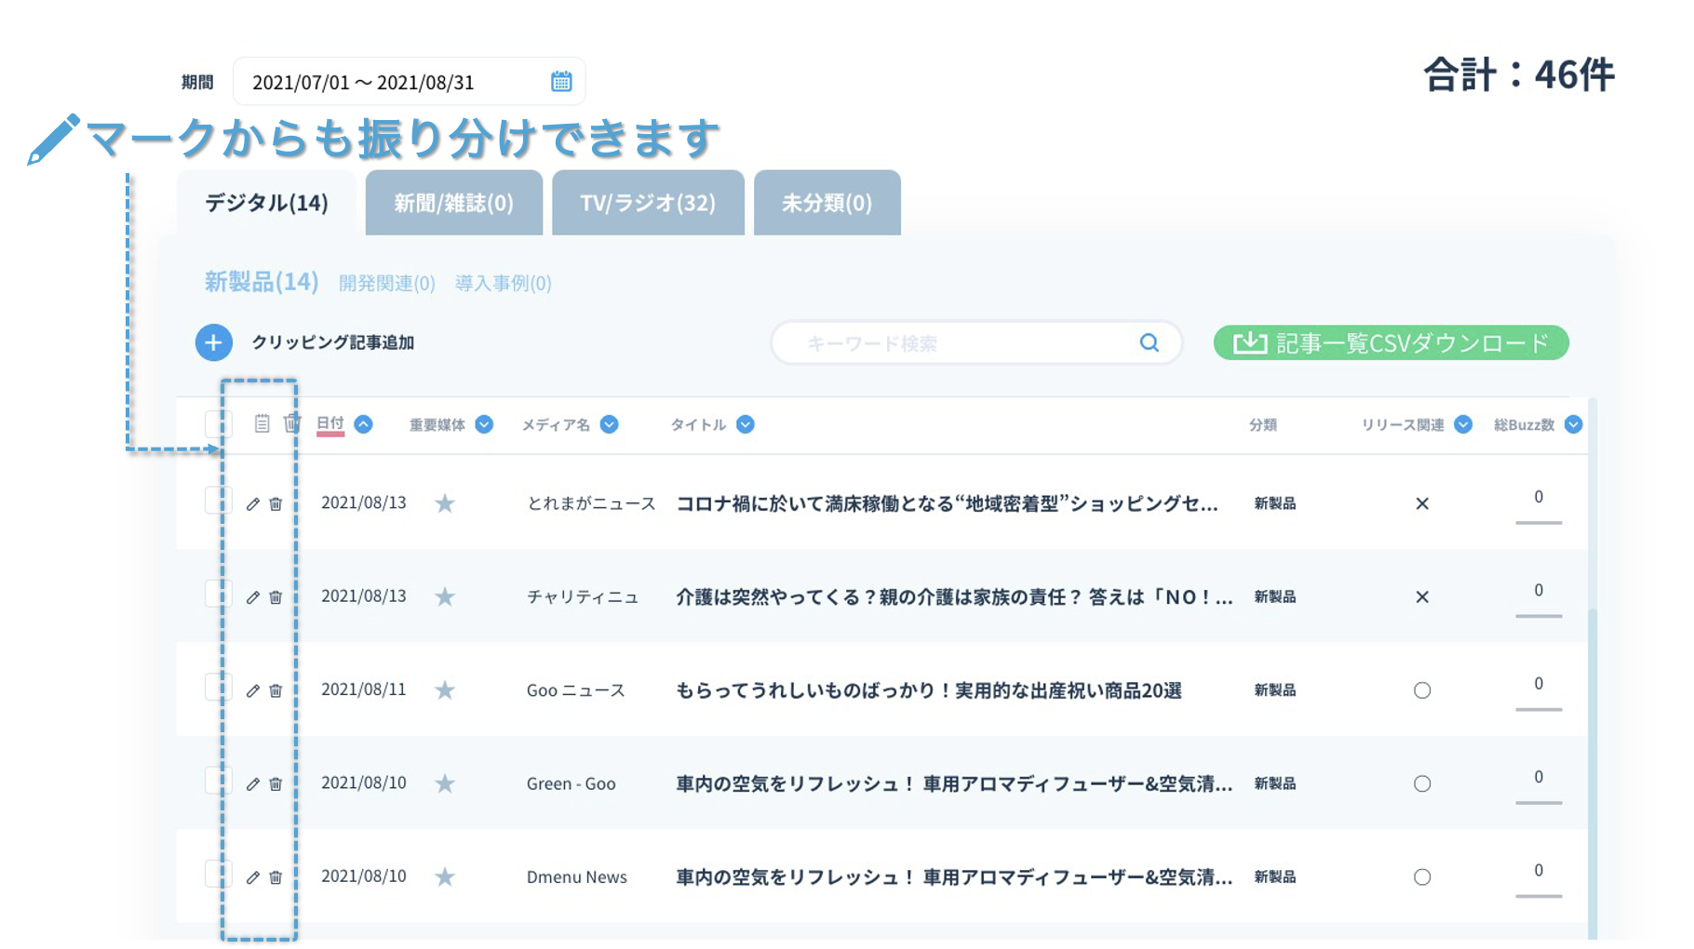Delete the チャリティニュ article with trash icon
The height and width of the screenshot is (949, 1694).
(x=276, y=597)
